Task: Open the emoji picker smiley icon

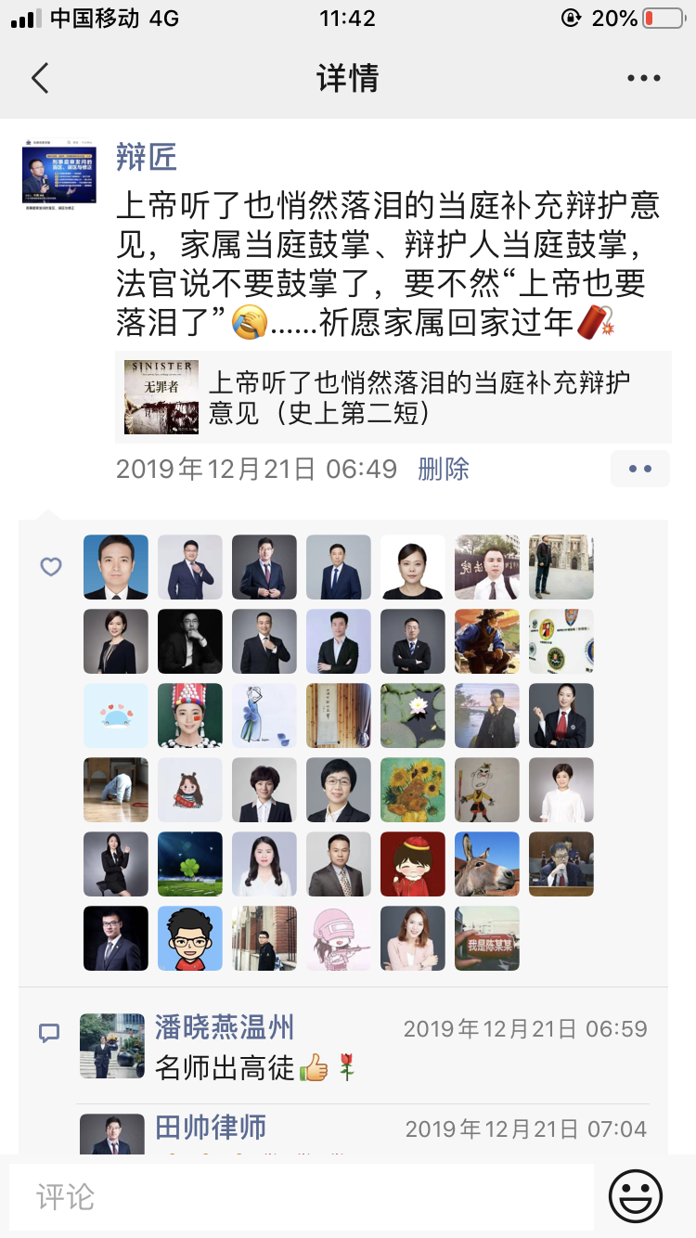Action: pyautogui.click(x=636, y=1195)
